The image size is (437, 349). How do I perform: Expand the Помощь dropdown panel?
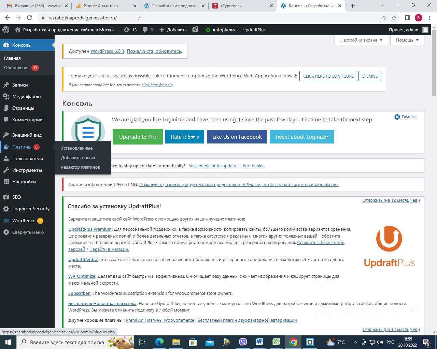point(407,40)
